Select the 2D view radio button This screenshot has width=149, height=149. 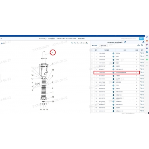[2, 44]
